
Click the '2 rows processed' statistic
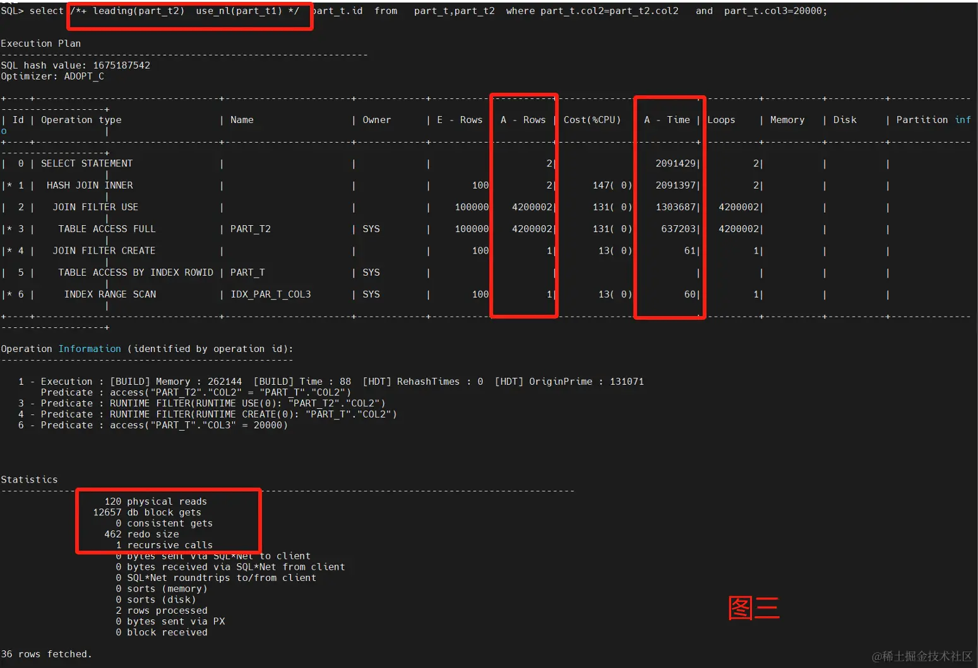pos(162,611)
